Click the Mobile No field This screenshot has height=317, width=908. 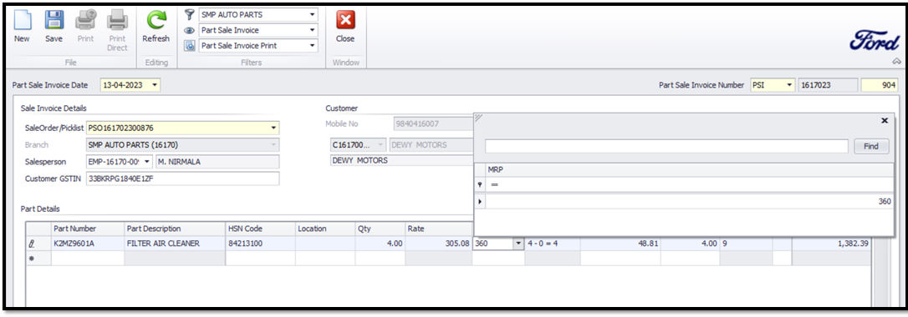(433, 123)
